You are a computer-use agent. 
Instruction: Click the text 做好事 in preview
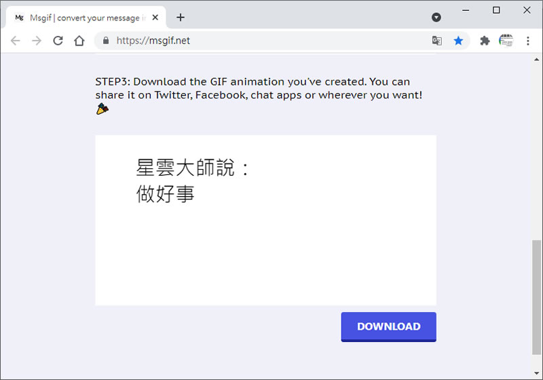165,193
